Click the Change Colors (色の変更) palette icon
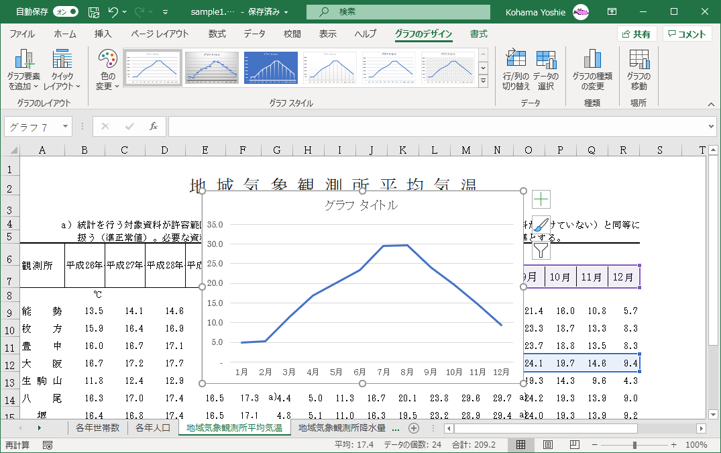721x453 pixels. [x=107, y=60]
